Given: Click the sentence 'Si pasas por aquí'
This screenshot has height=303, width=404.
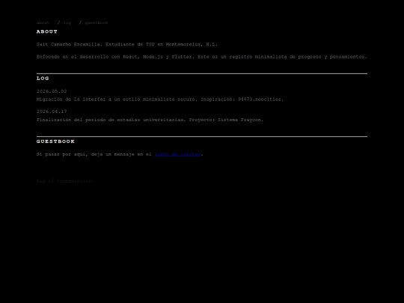Looking at the screenshot, I should [120, 154].
